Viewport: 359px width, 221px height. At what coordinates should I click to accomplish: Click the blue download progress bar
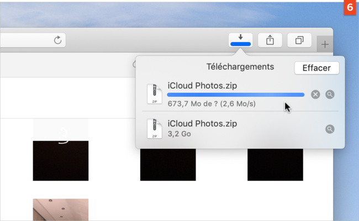[x=235, y=95]
